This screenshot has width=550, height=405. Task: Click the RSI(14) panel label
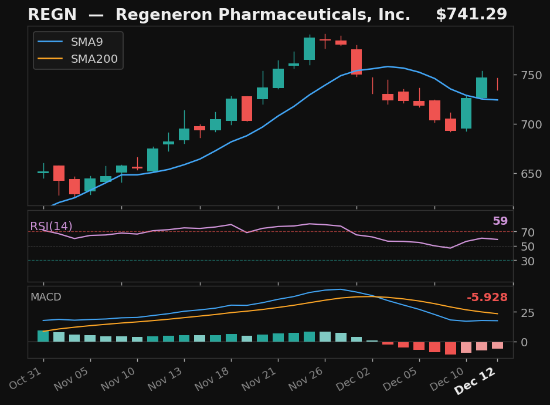click(51, 226)
